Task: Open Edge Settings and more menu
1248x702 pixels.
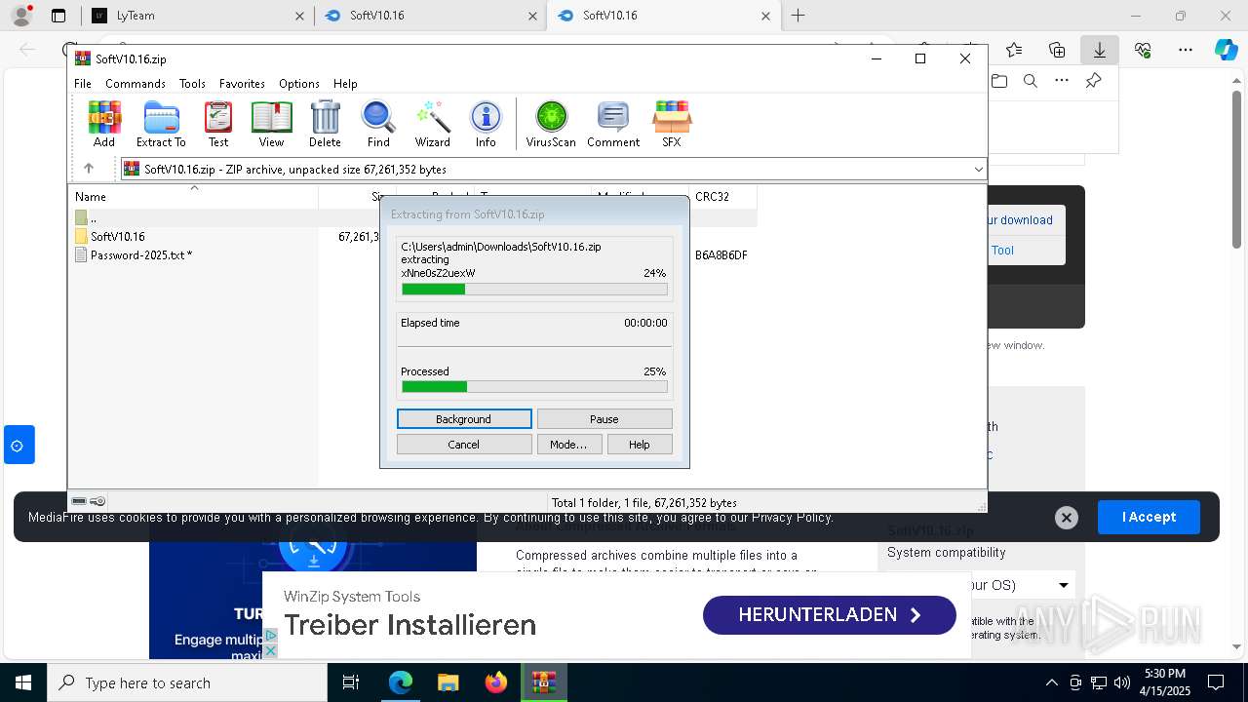Action: [x=1186, y=50]
